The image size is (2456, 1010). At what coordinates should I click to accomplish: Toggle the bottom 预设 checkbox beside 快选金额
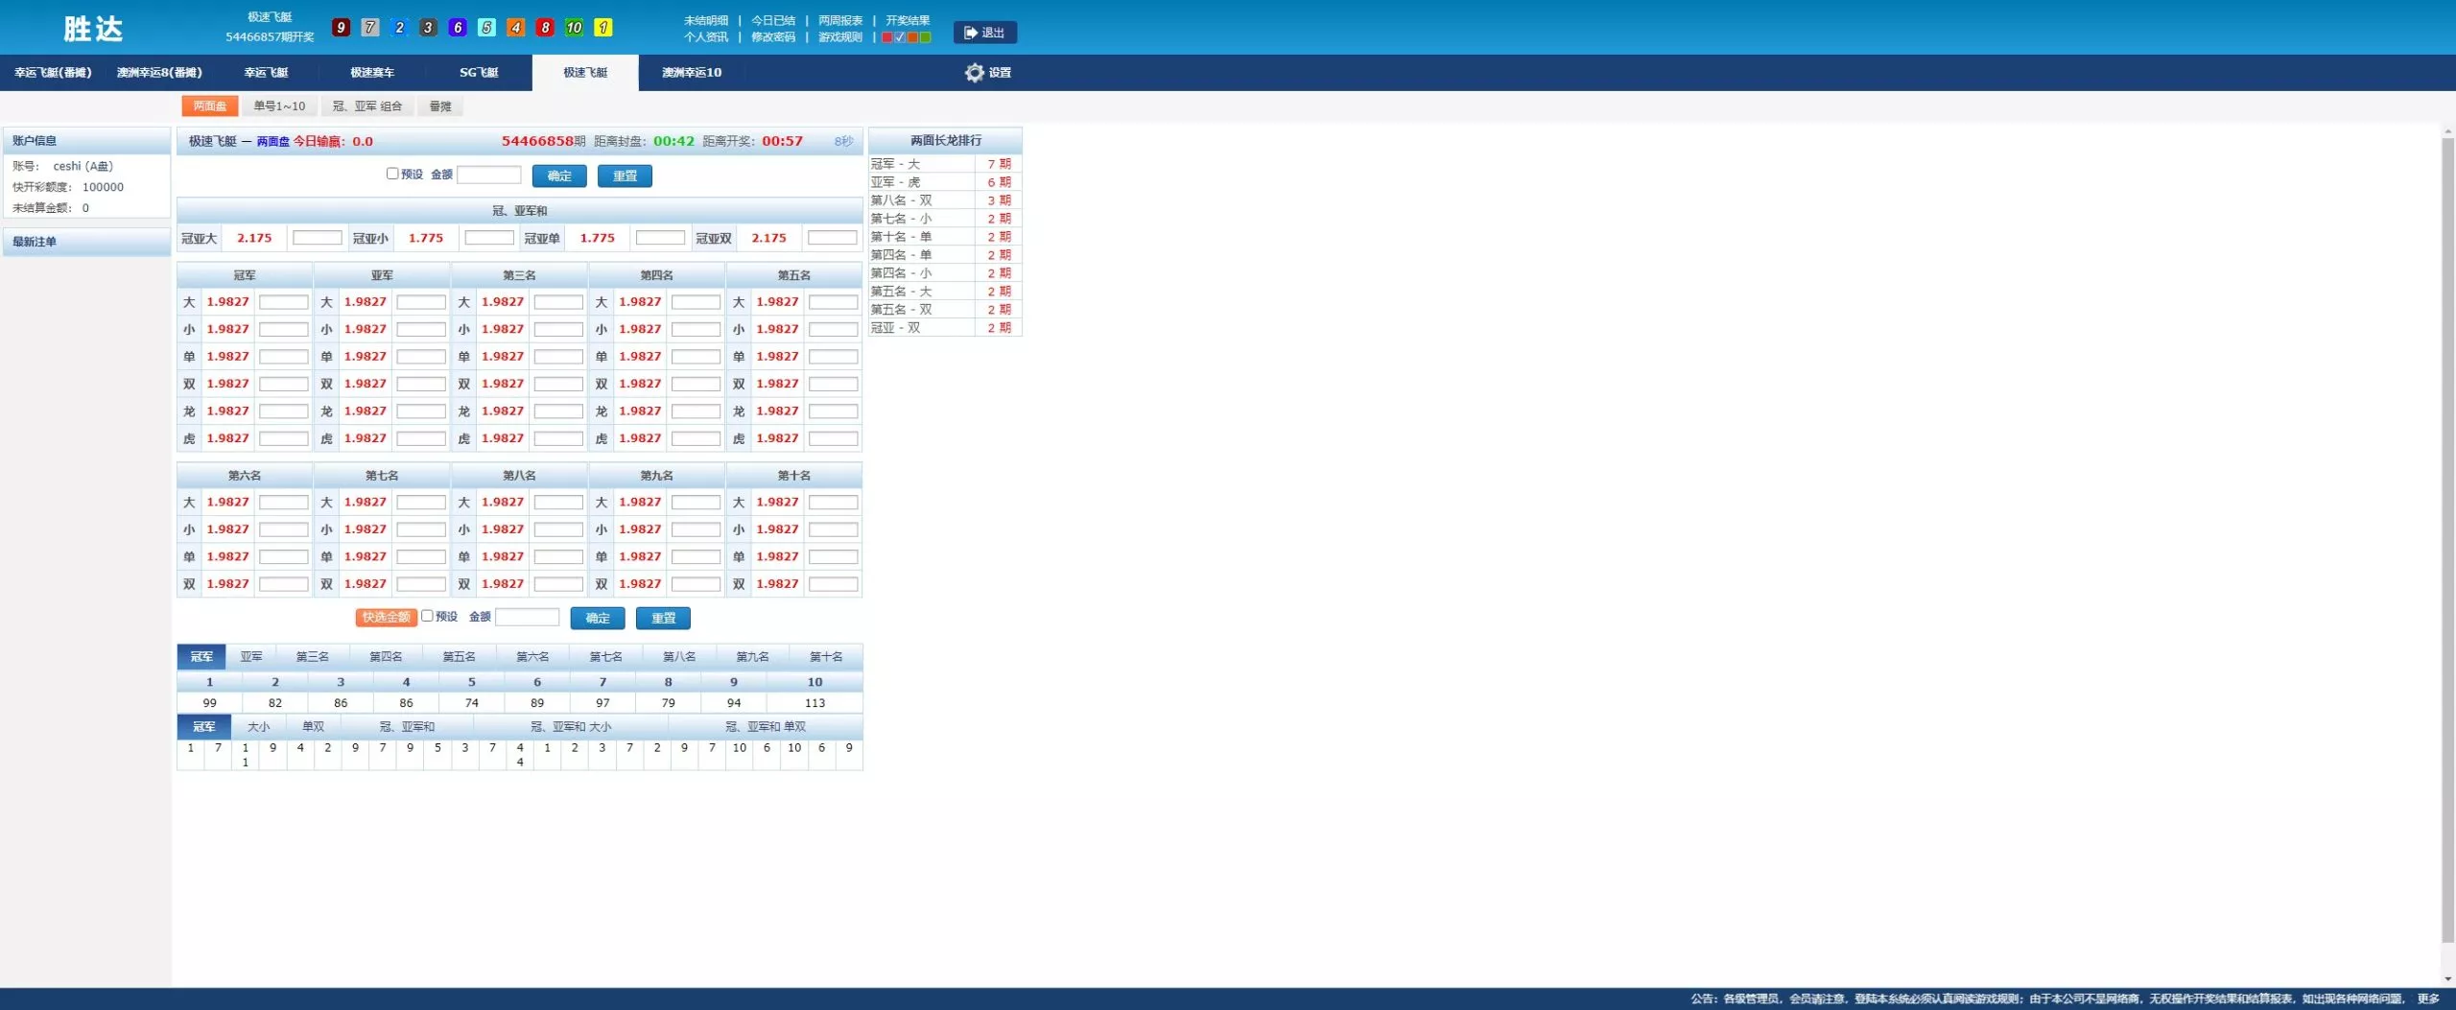[x=427, y=616]
